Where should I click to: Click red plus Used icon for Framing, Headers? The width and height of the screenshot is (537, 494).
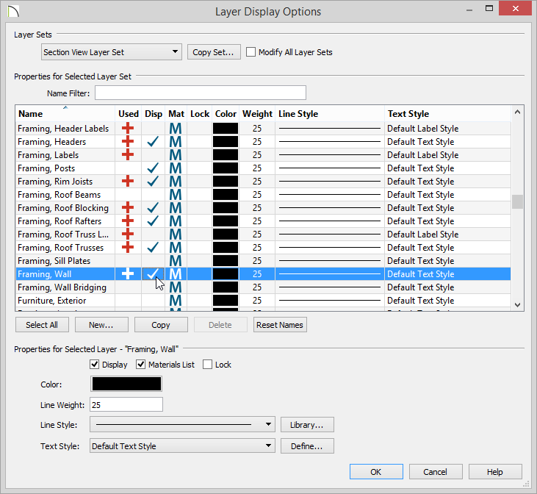[x=128, y=142]
